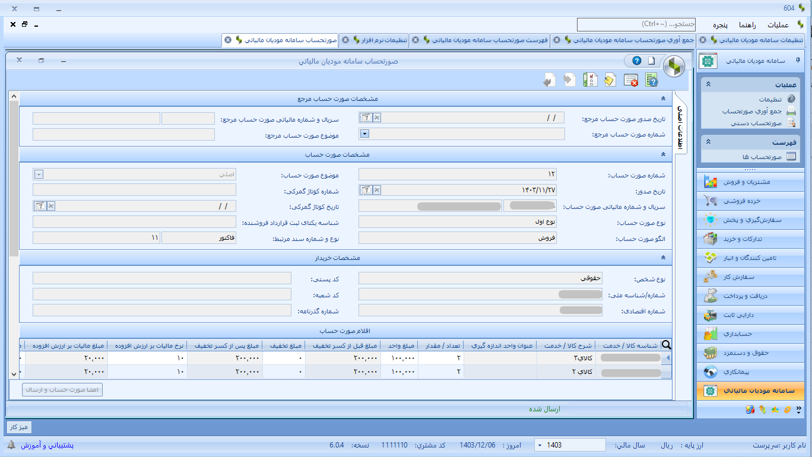This screenshot has height=457, width=812.
Task: Expand sidebar footer options chevron
Action: 799,409
